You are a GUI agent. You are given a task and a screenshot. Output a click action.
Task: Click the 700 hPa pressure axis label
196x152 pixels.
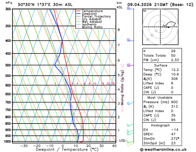[x=9, y=102]
